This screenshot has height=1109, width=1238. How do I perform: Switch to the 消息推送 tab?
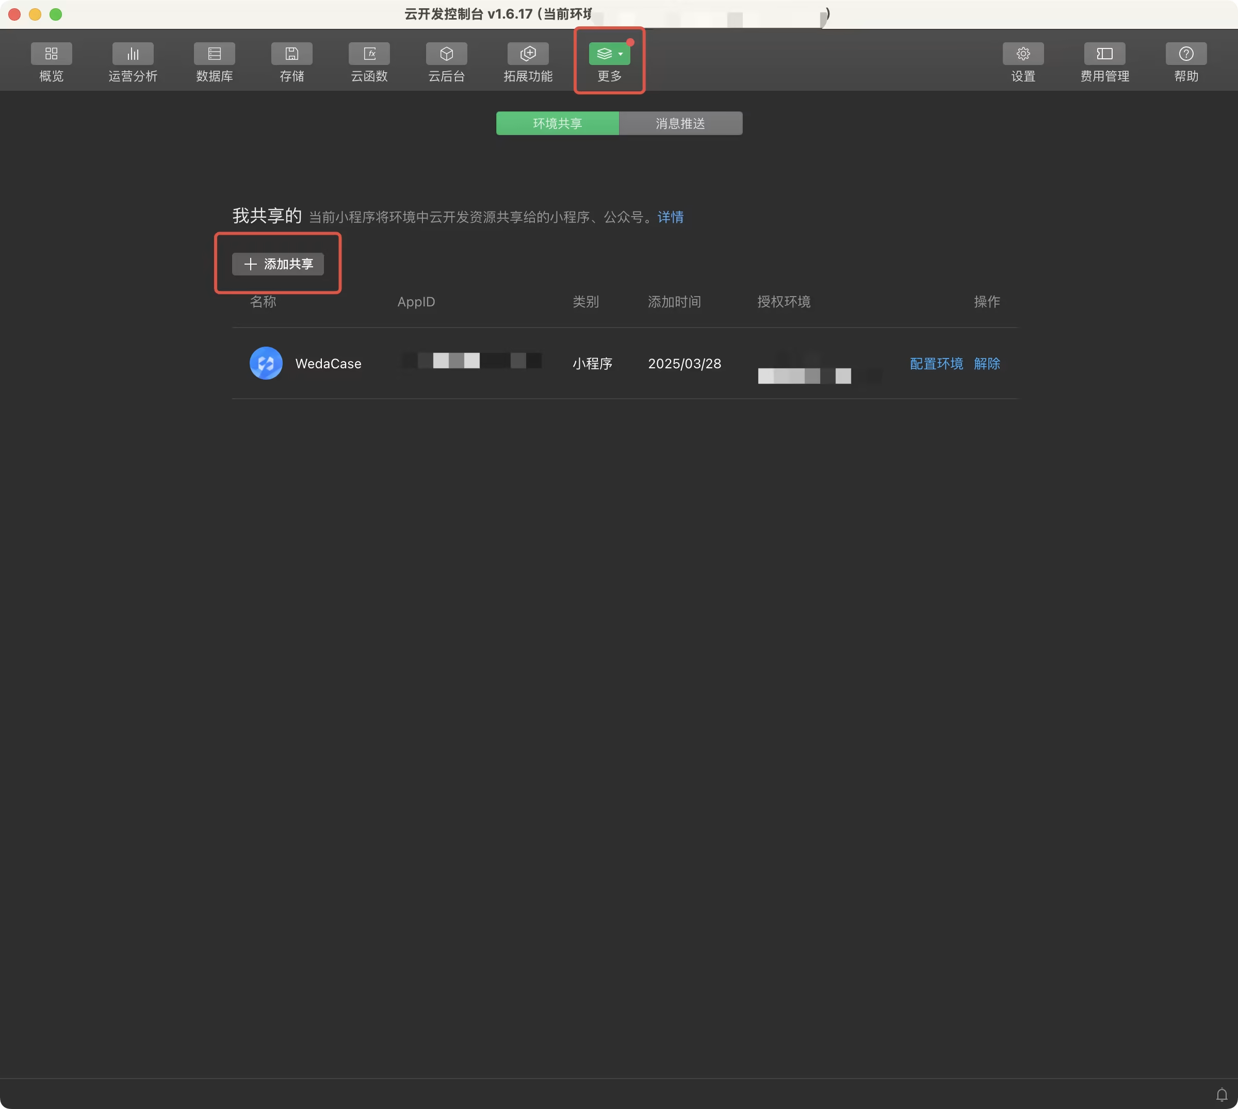680,124
